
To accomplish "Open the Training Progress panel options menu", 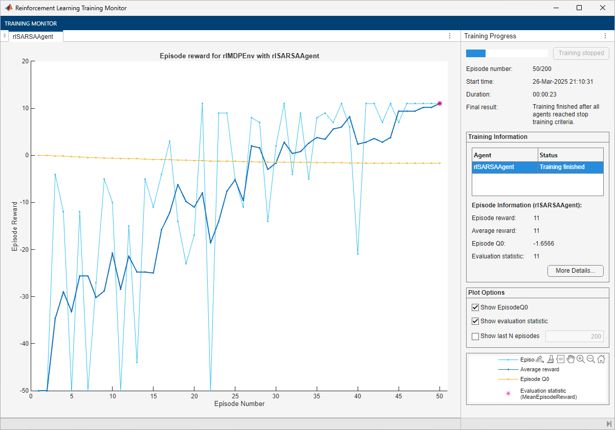I will coord(605,36).
